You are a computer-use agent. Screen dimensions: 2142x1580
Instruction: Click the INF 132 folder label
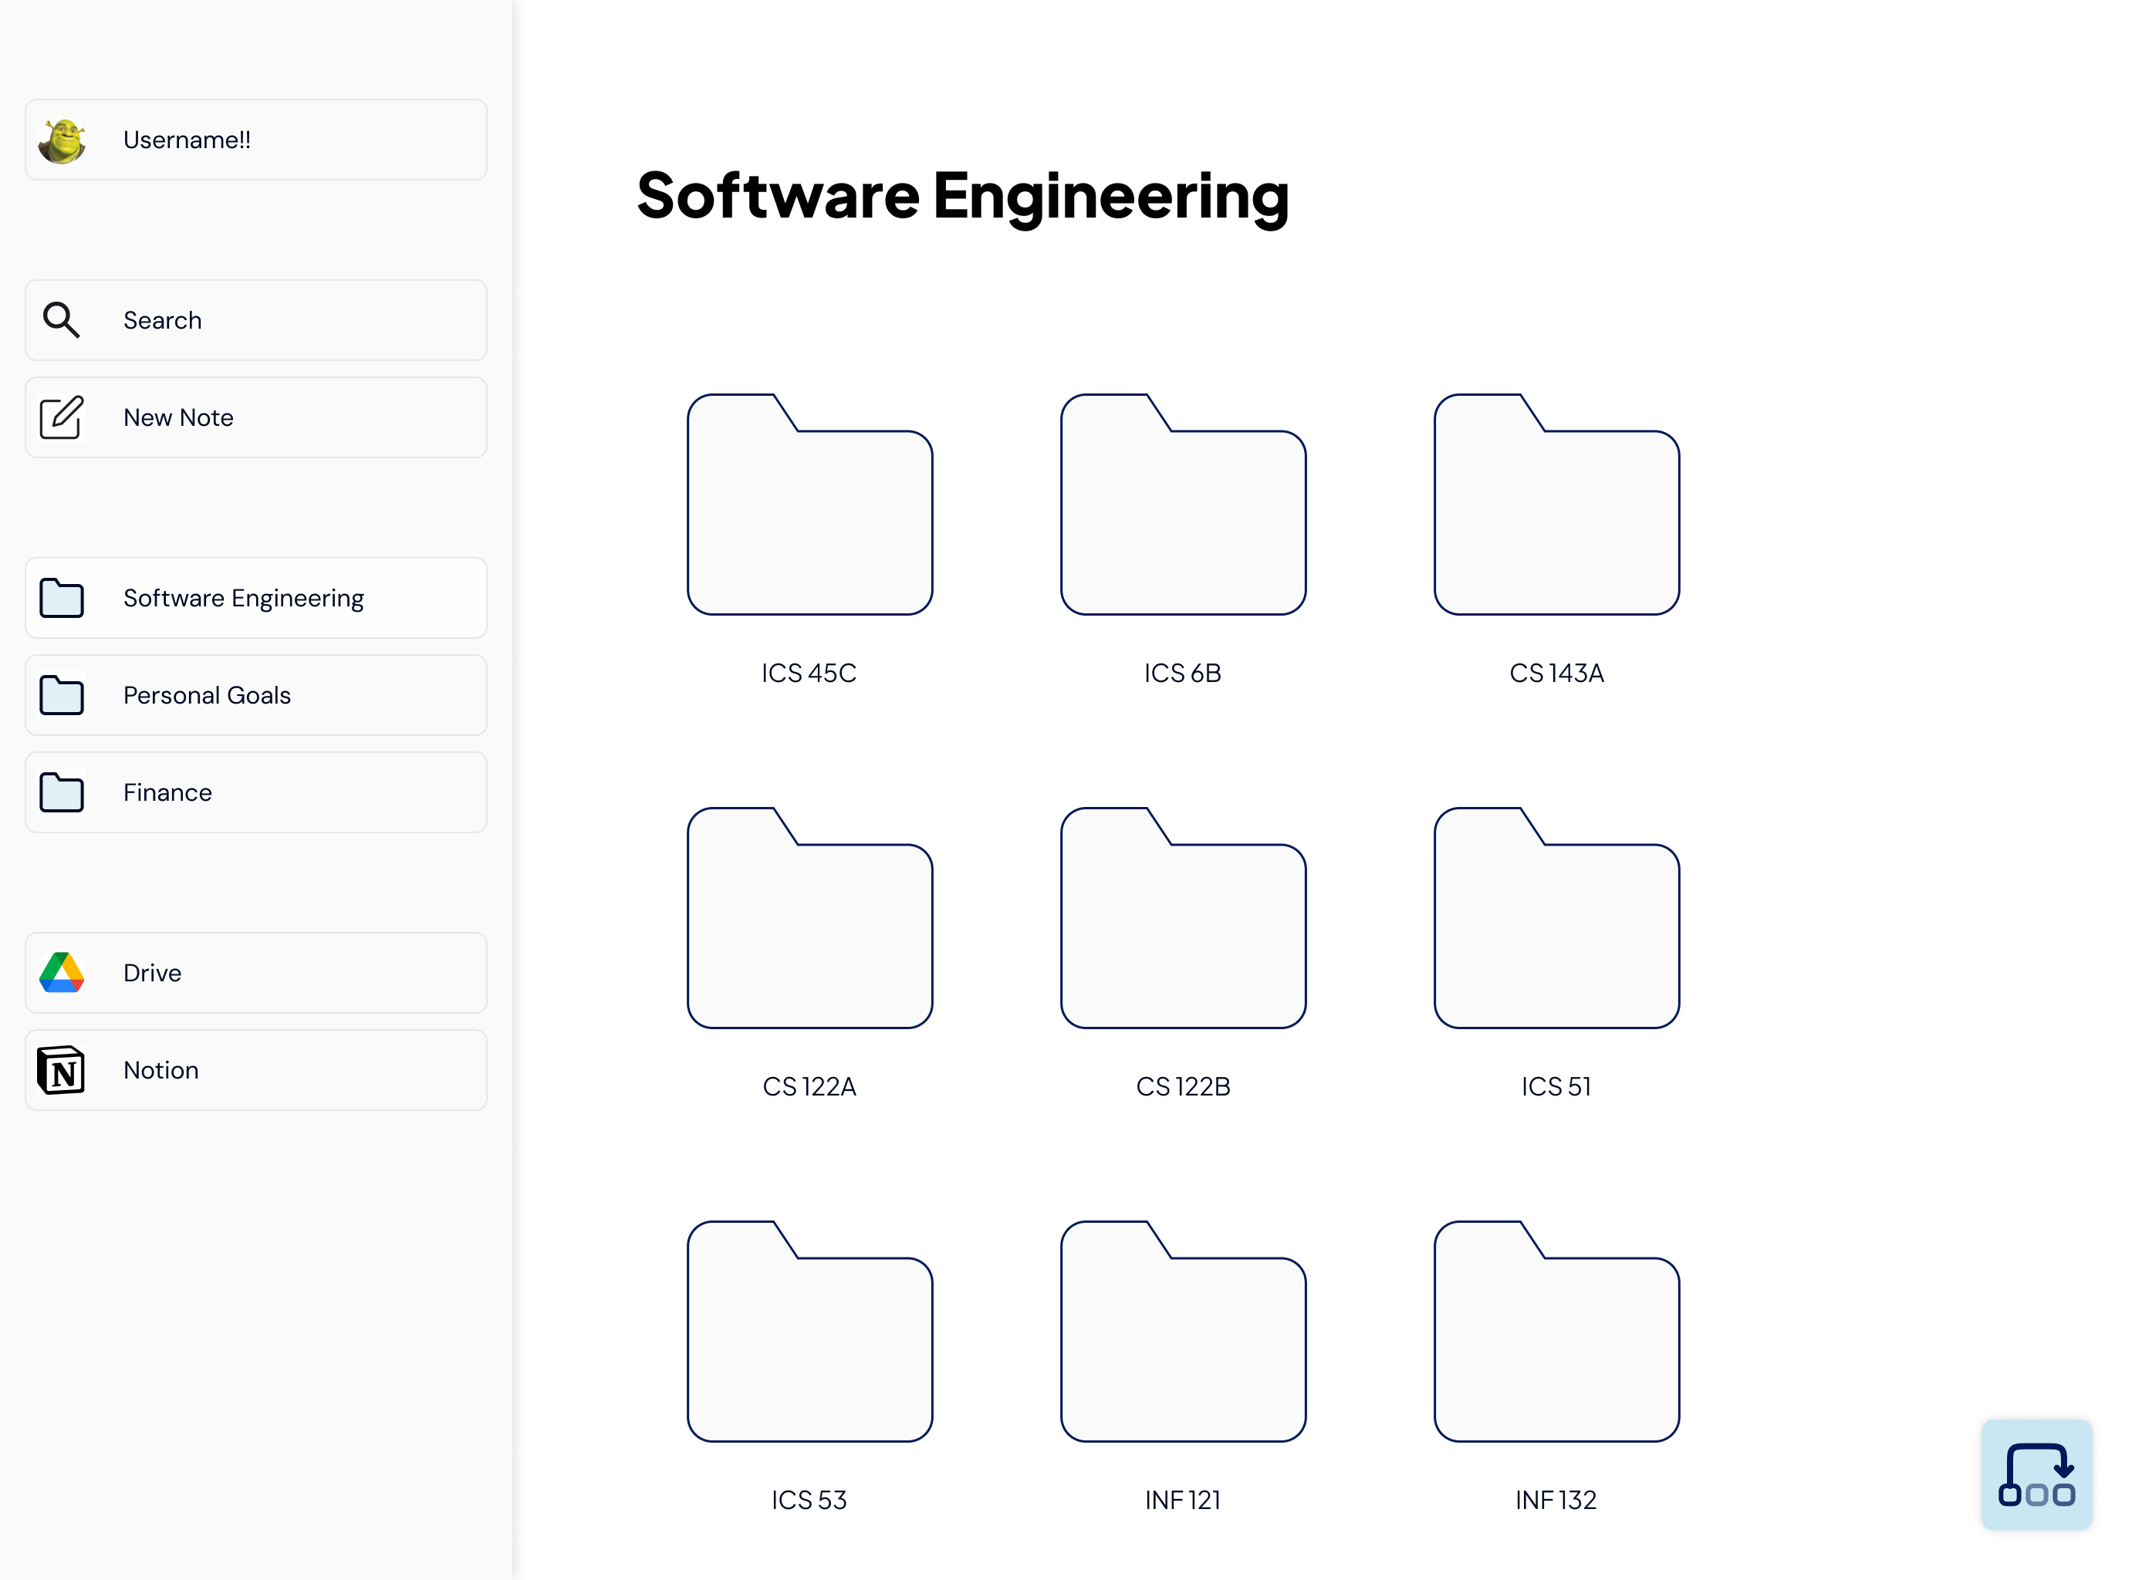(x=1556, y=1501)
